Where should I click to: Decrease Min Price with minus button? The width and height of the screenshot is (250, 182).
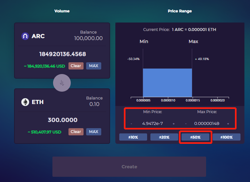pyautogui.click(x=131, y=124)
